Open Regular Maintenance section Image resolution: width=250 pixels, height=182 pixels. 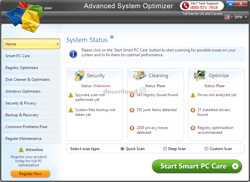coord(31,138)
